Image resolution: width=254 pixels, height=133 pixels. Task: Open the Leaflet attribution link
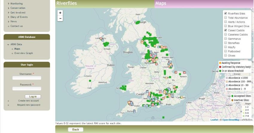pos(214,120)
